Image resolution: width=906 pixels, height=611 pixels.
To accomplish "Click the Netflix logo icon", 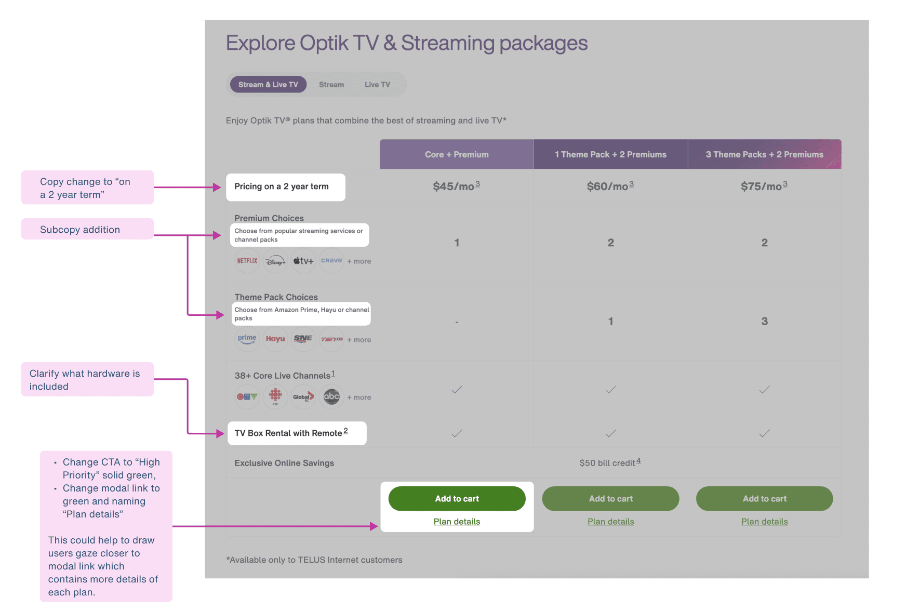I will coord(247,261).
